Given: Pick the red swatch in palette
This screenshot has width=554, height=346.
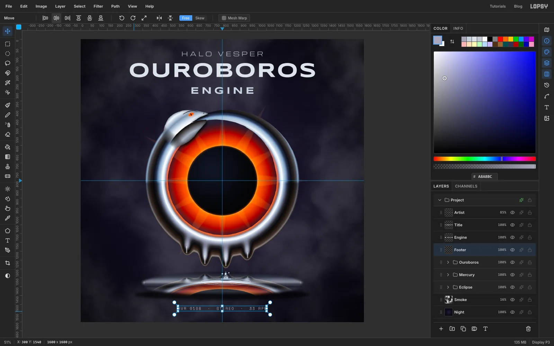Looking at the screenshot, I should pyautogui.click(x=500, y=39).
